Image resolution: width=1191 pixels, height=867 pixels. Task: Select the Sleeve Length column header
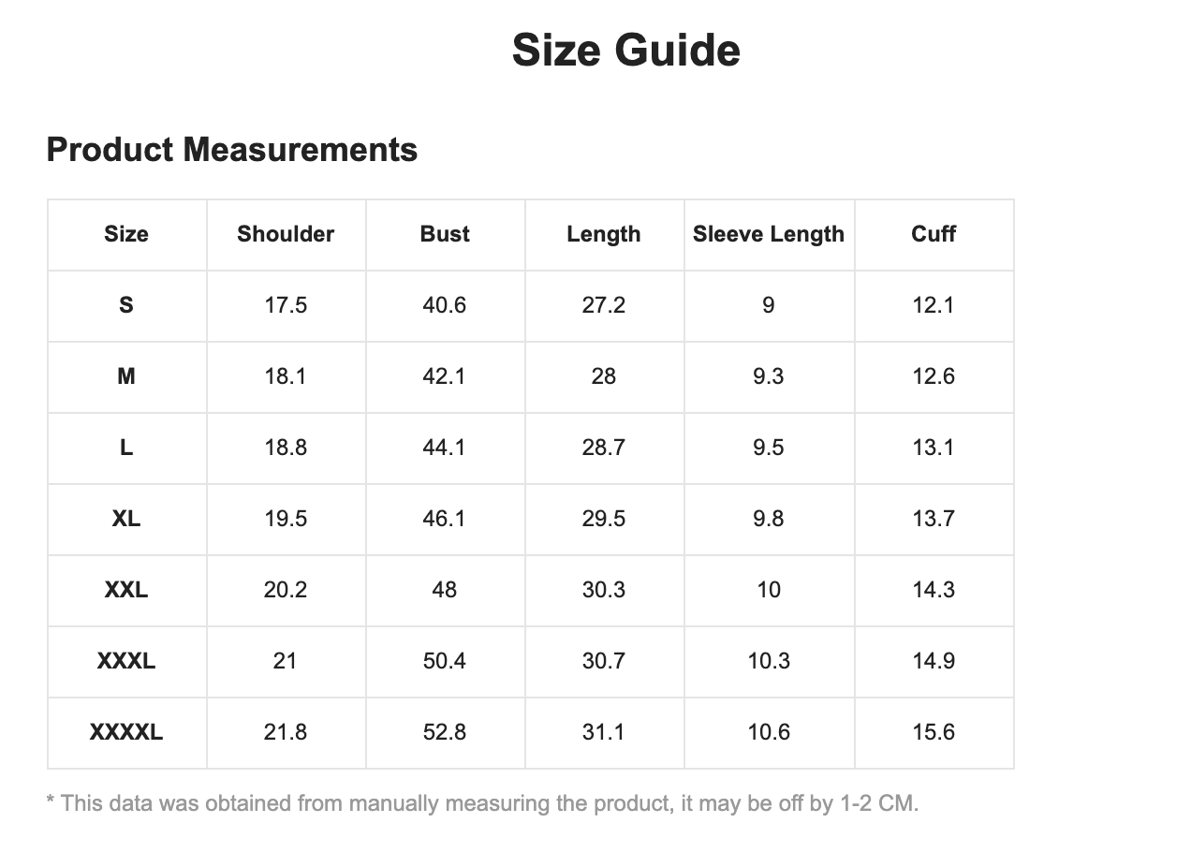coord(769,234)
